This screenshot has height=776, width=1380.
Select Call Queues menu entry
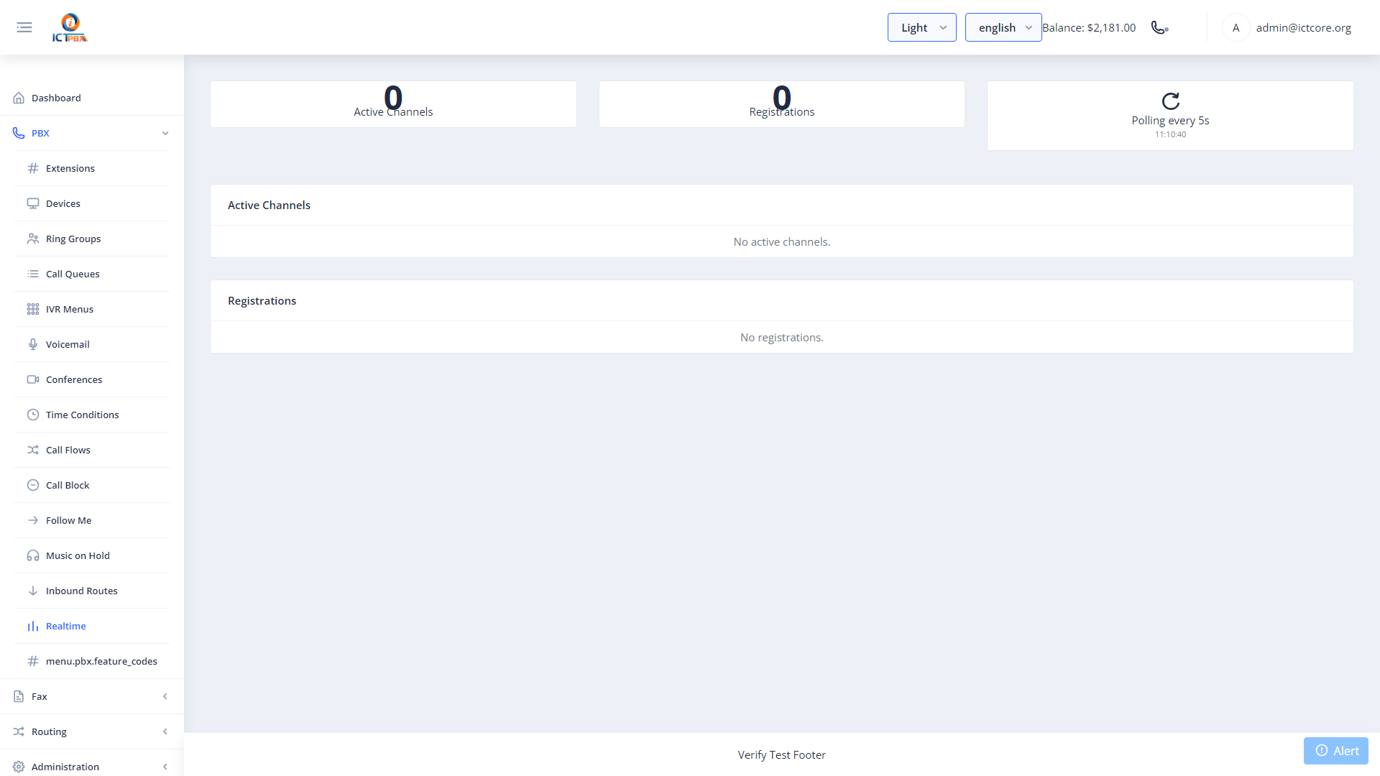coord(92,274)
